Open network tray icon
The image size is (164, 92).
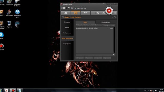coord(153,91)
